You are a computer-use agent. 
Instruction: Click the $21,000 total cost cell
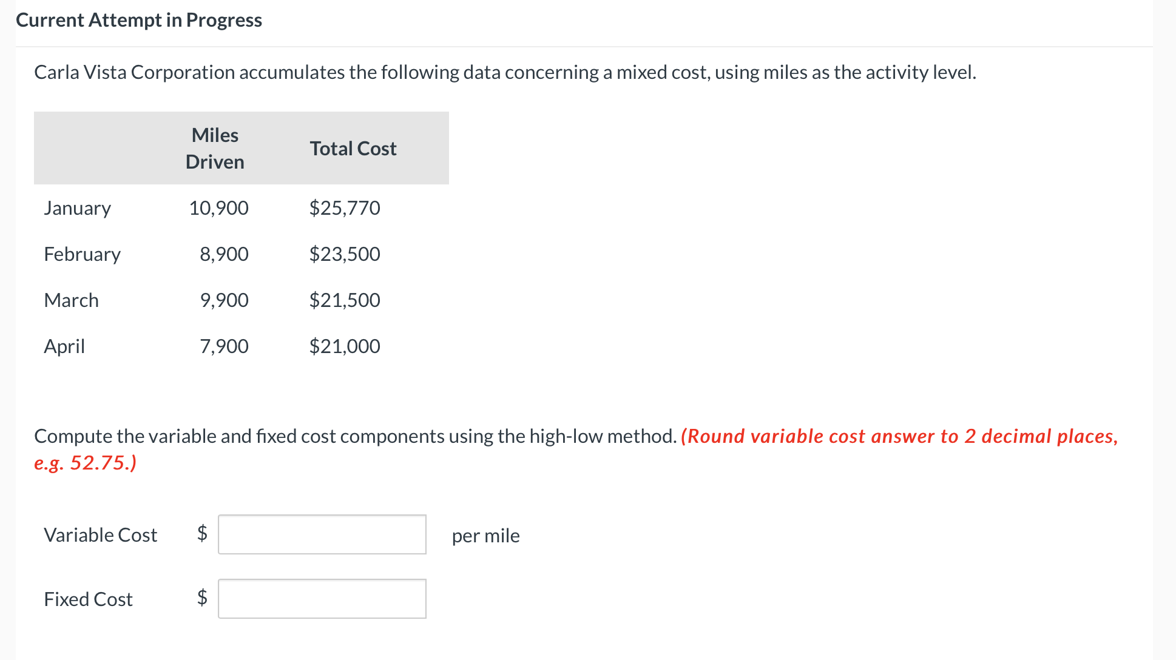point(344,346)
